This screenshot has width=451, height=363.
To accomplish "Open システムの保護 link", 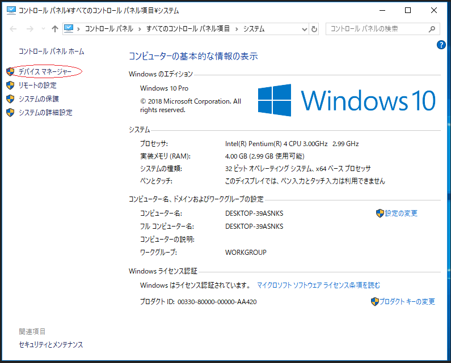I will click(x=39, y=99).
